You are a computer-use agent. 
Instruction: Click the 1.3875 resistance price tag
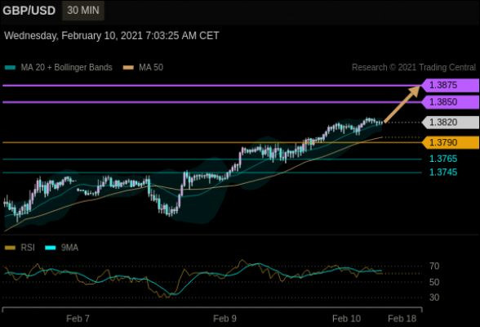tap(450, 85)
